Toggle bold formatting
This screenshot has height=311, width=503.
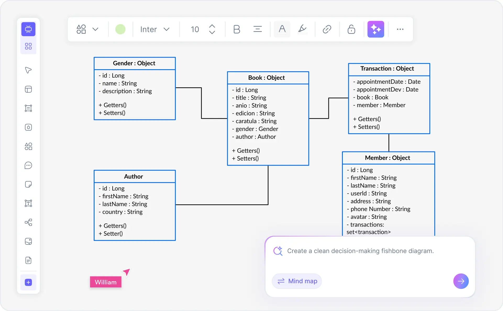[236, 29]
